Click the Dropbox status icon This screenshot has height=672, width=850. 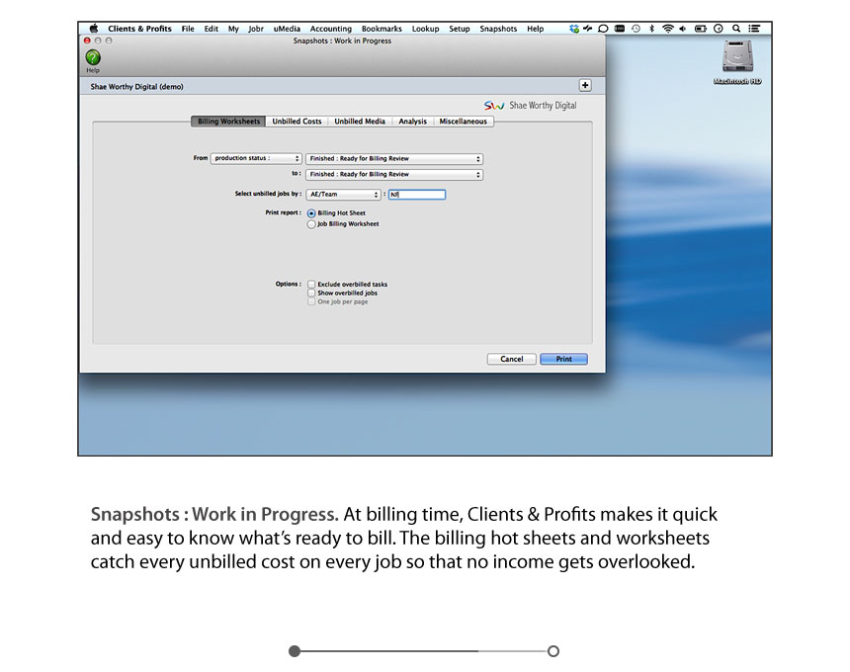click(576, 29)
